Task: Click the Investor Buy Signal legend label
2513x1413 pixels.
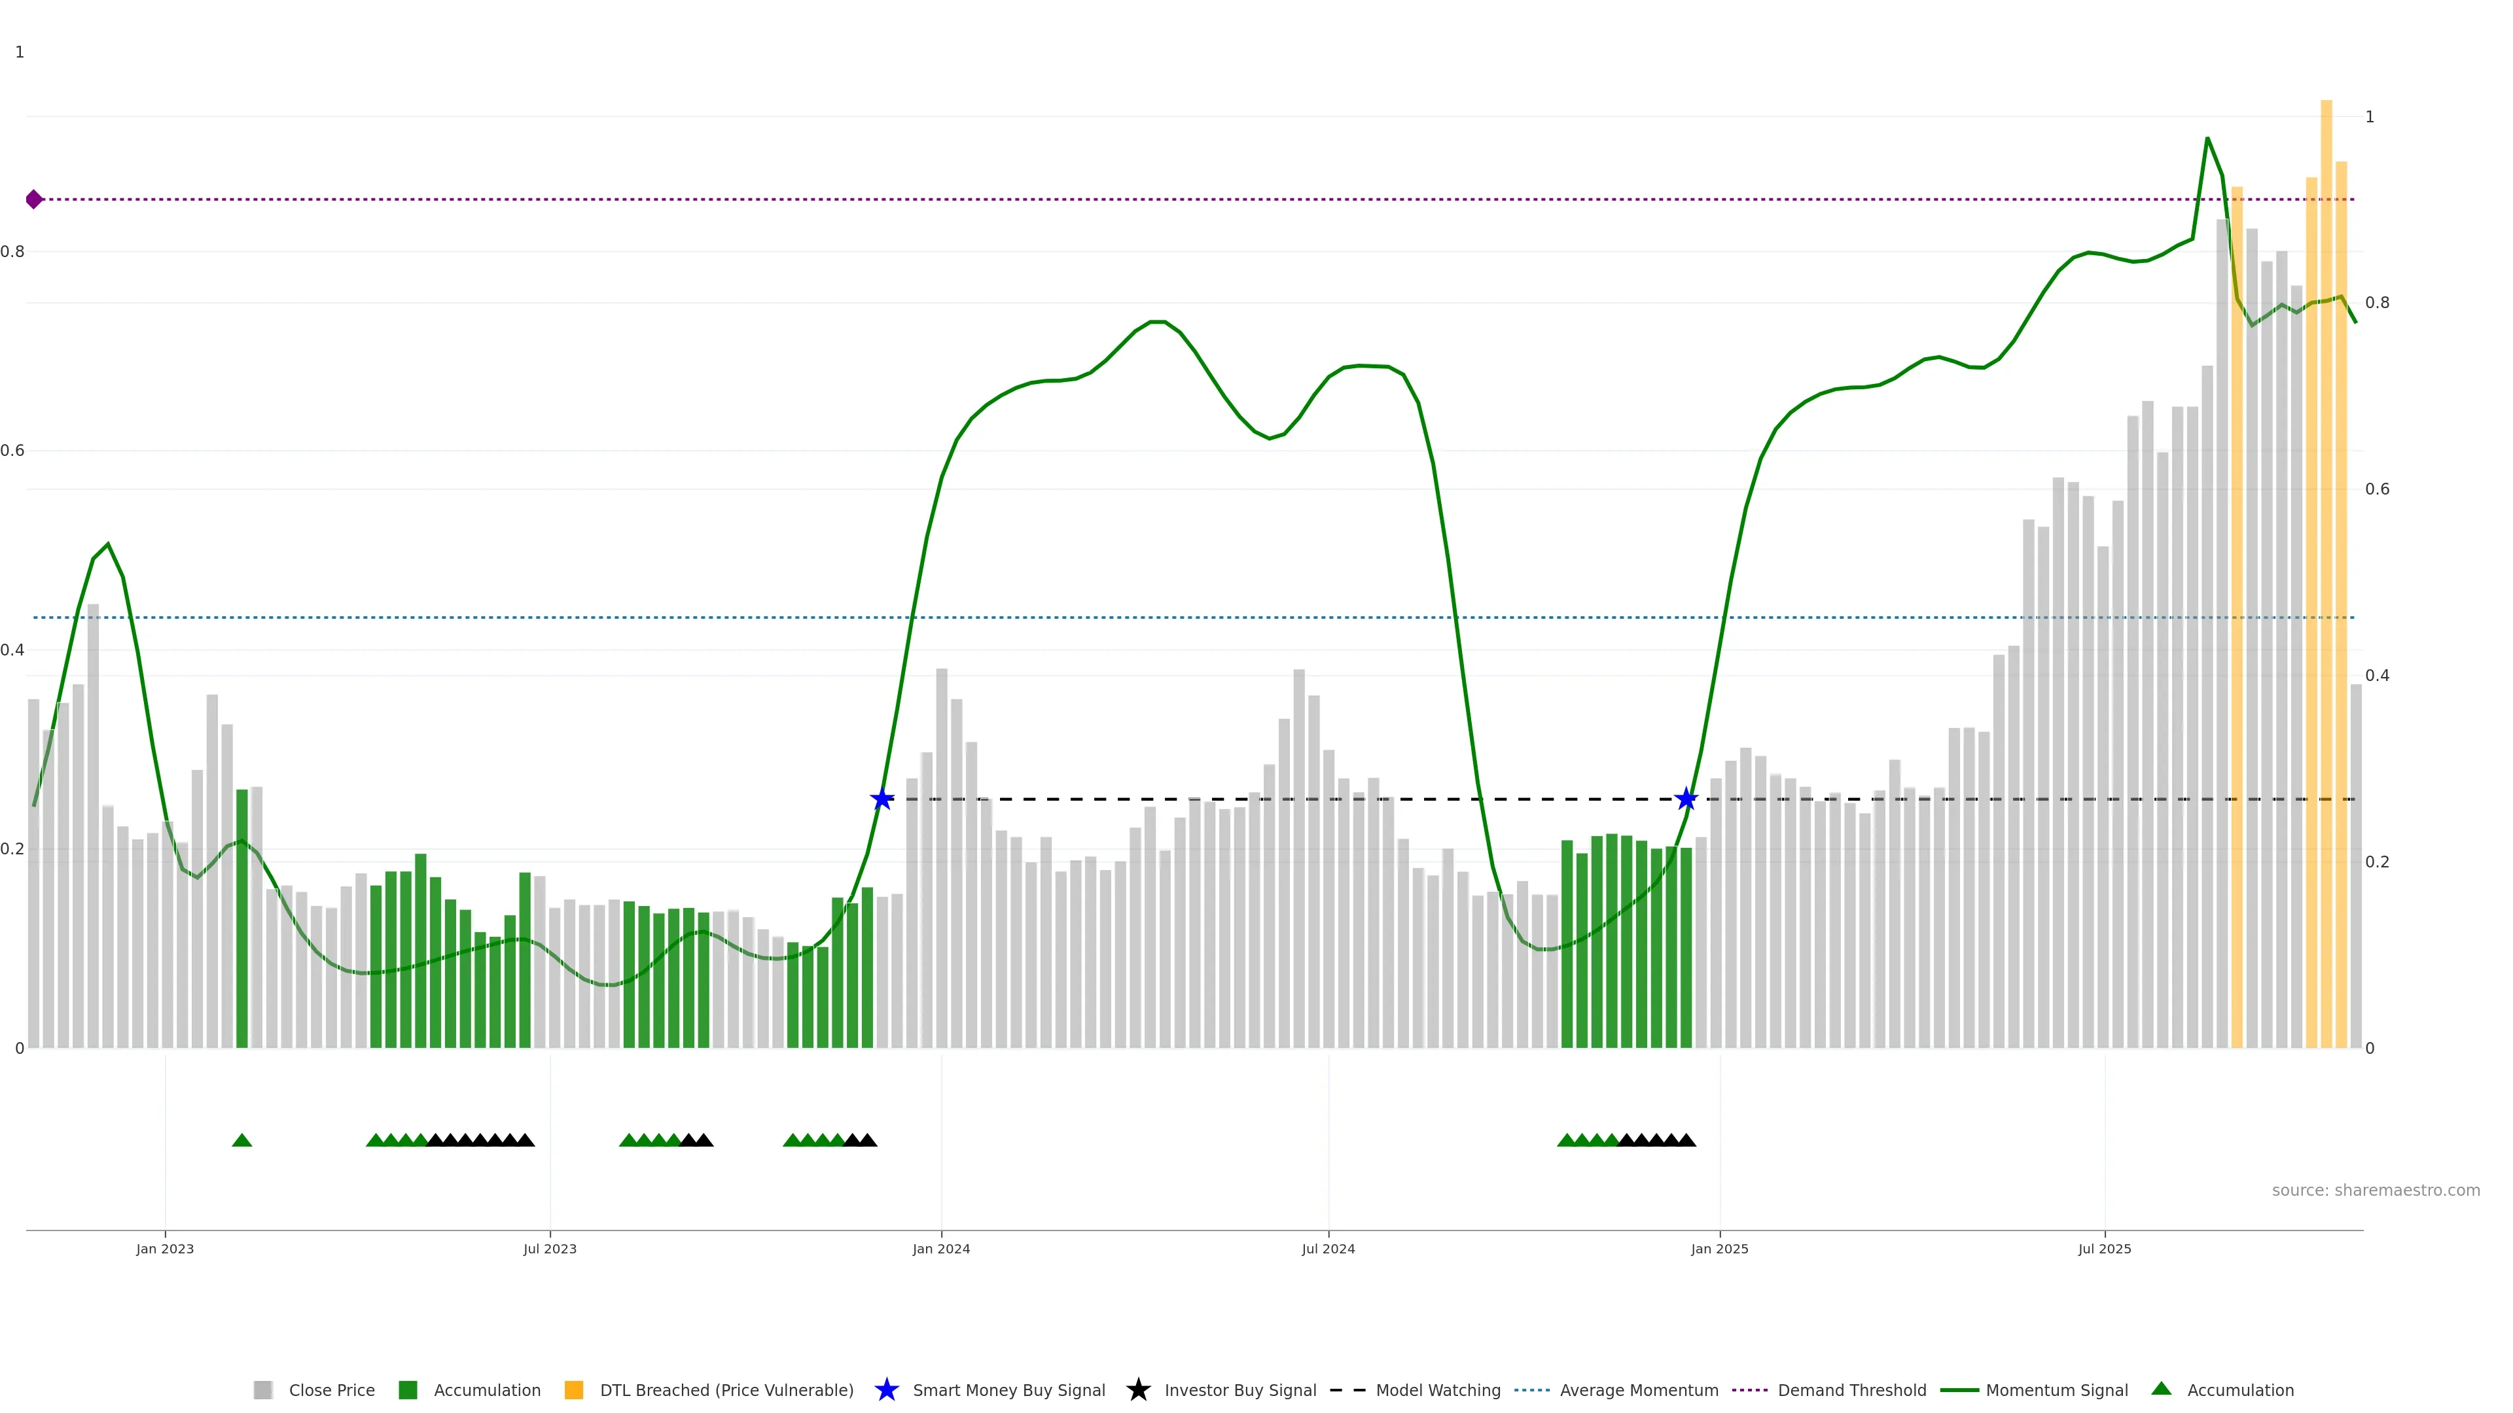Action: (1240, 1389)
